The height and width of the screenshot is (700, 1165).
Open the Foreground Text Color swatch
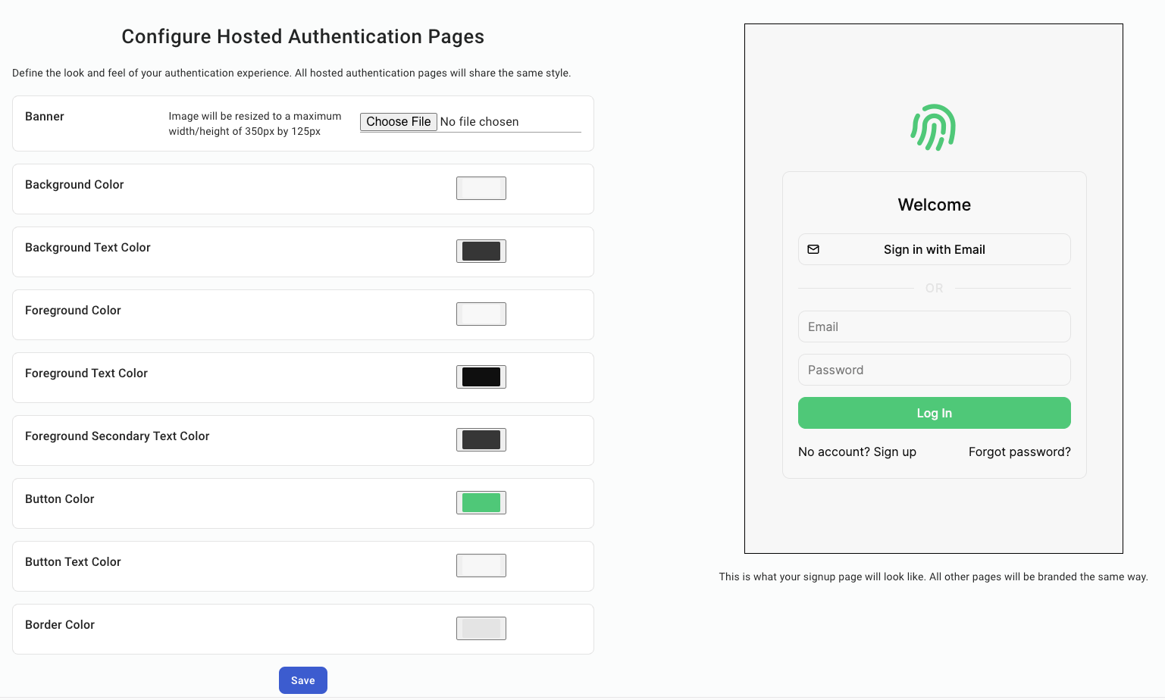click(x=481, y=377)
